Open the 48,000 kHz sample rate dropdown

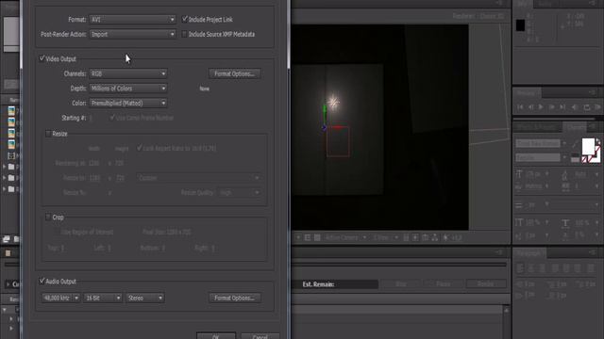(60, 298)
